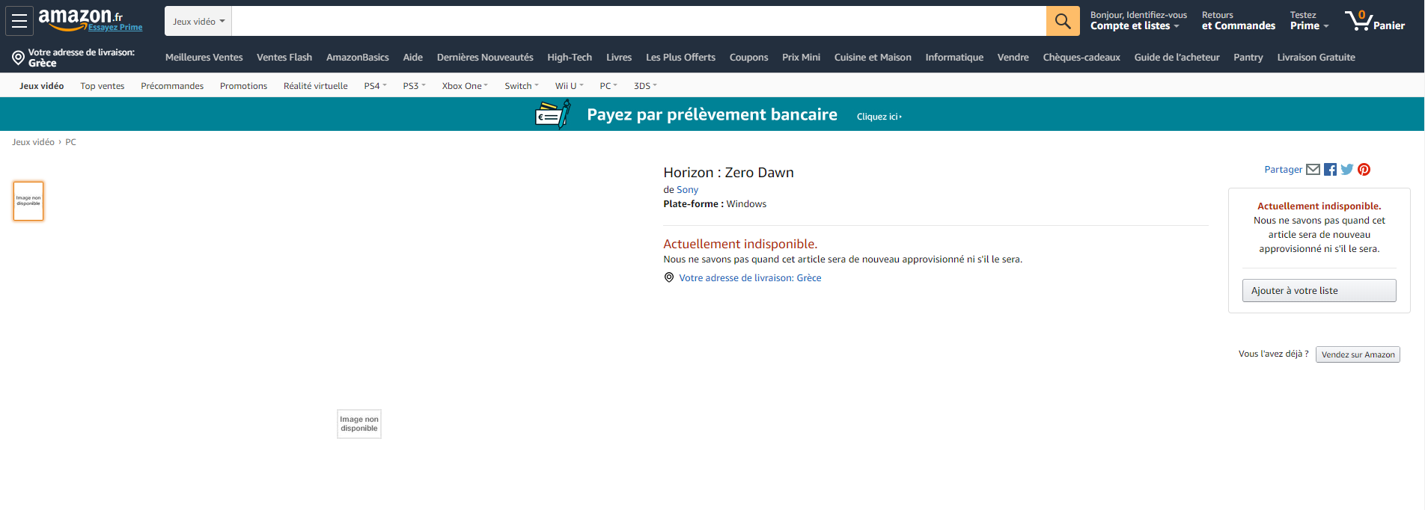Open Guide de l'acheteur
The width and height of the screenshot is (1425, 510).
[x=1177, y=58]
